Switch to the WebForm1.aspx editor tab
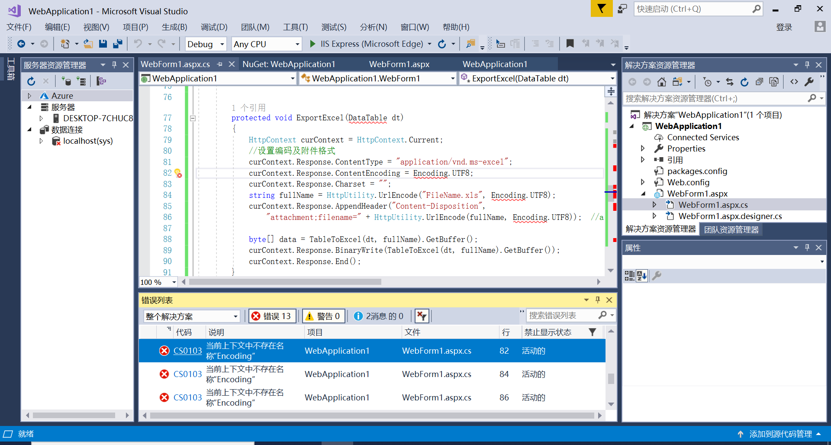The width and height of the screenshot is (831, 445). [399, 64]
